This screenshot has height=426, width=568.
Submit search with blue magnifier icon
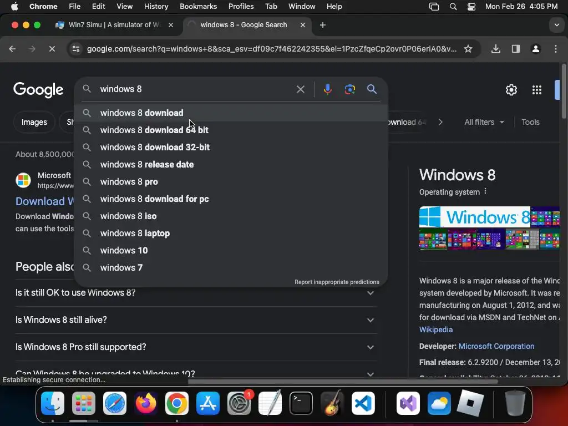click(372, 89)
